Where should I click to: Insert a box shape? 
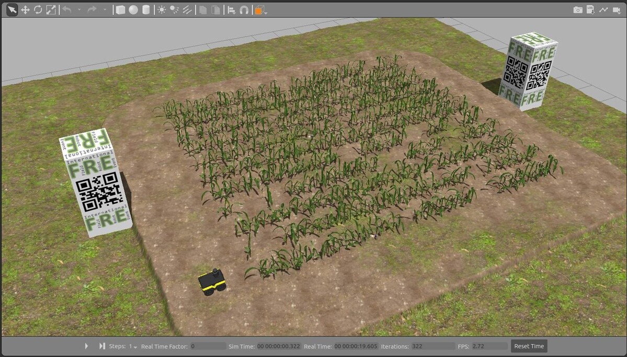[x=120, y=10]
